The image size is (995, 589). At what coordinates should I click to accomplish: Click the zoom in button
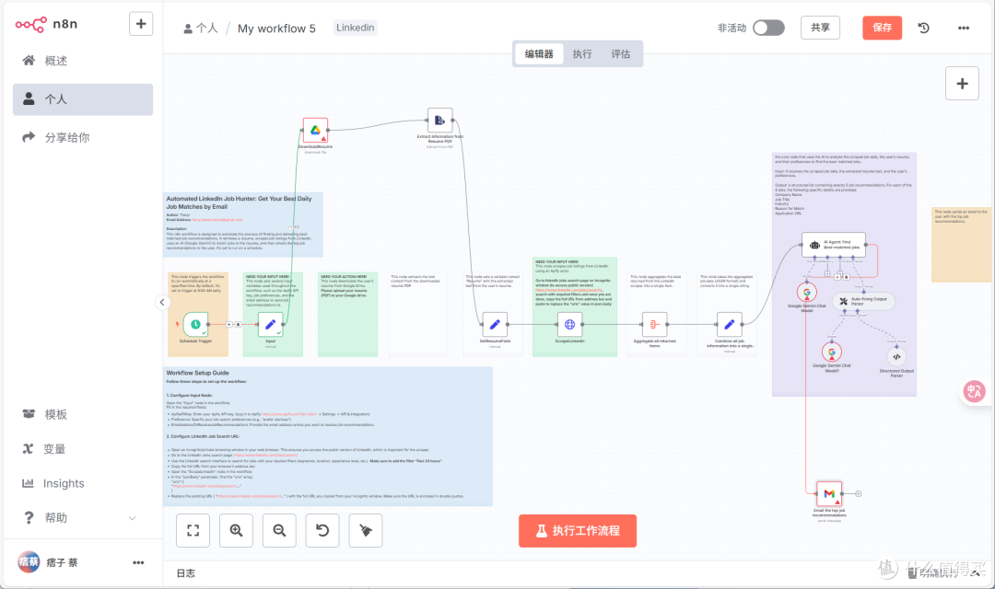[236, 531]
